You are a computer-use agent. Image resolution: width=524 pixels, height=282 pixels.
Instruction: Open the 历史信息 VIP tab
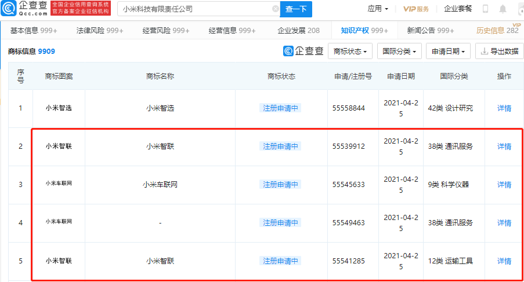pos(497,30)
